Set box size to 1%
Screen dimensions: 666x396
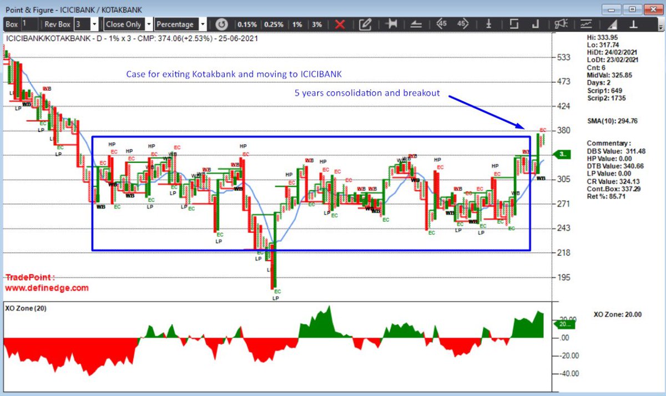click(x=297, y=24)
